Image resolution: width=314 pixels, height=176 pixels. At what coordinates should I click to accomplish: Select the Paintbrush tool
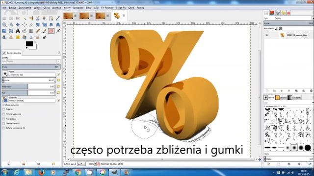pyautogui.click(x=45, y=31)
